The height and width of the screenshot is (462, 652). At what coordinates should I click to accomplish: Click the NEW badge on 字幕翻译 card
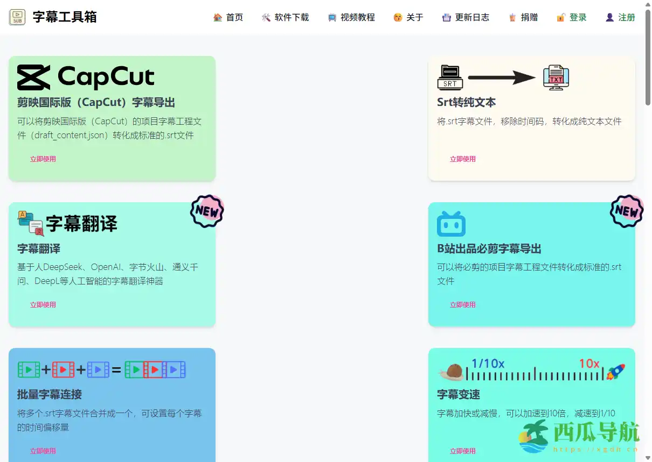(206, 211)
